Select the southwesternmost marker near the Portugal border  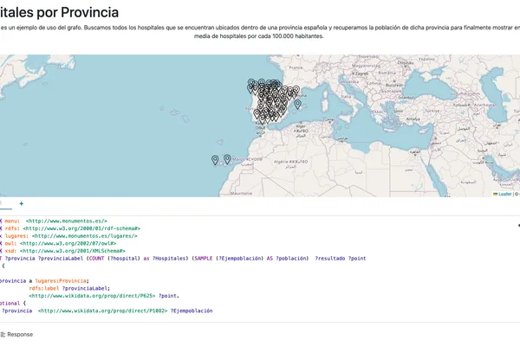click(x=257, y=114)
